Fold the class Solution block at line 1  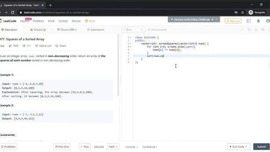click(130, 38)
